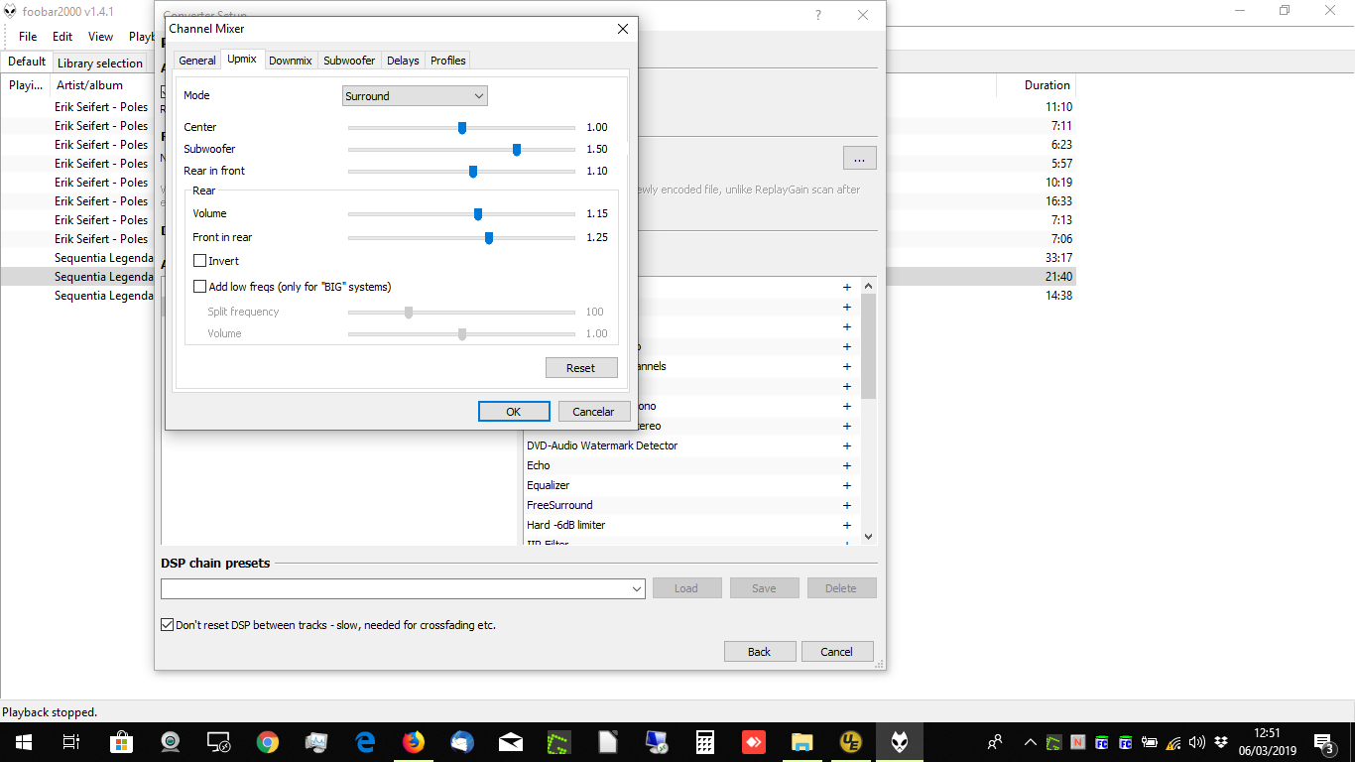1355x762 pixels.
Task: Click the plus icon in the row ending 'ereo'
Action: 847,426
